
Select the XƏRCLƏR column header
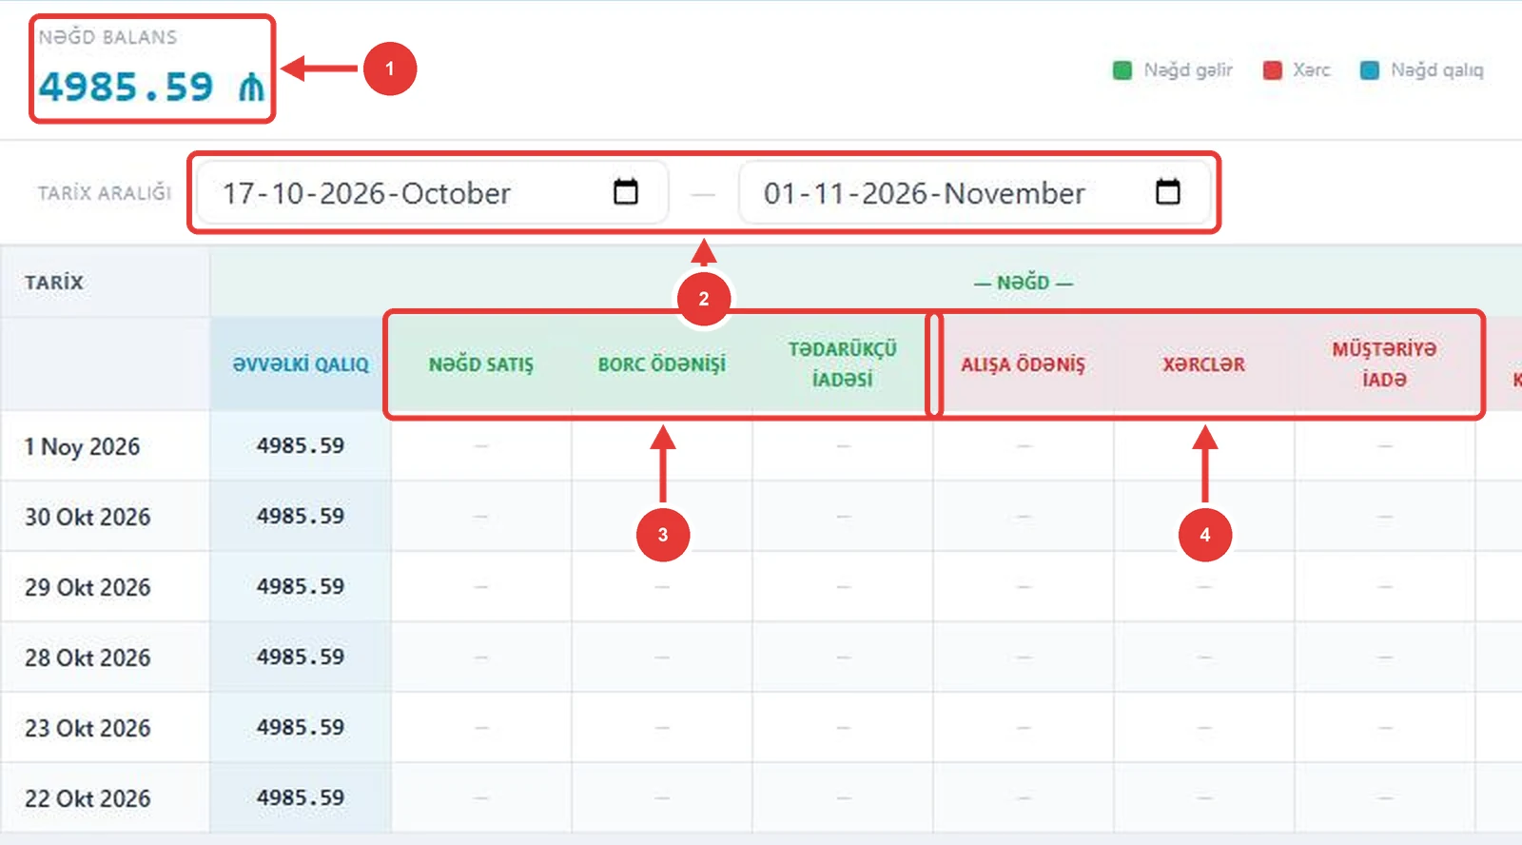(x=1204, y=364)
